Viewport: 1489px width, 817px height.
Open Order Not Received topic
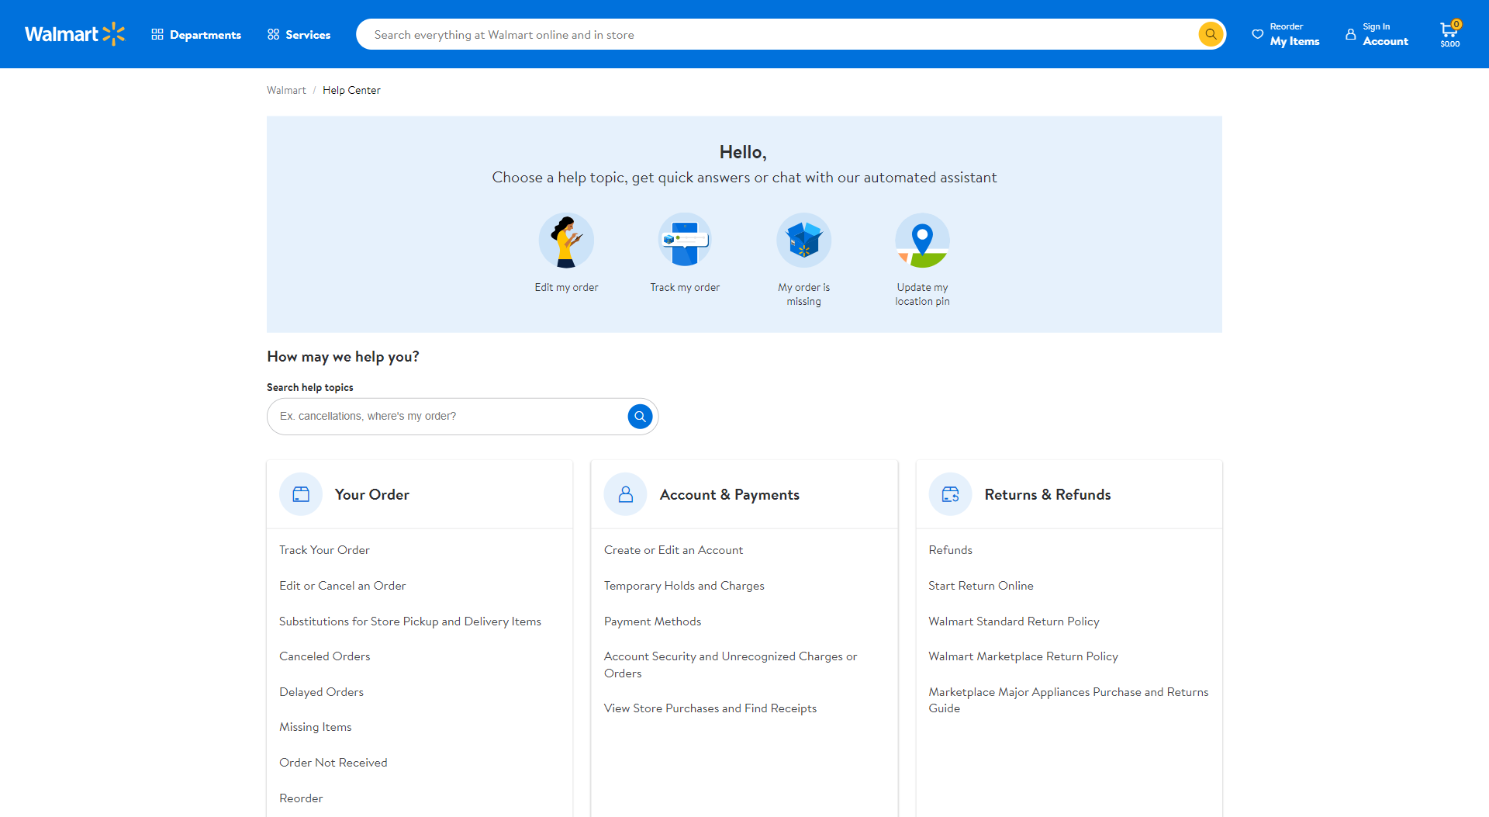[333, 763]
